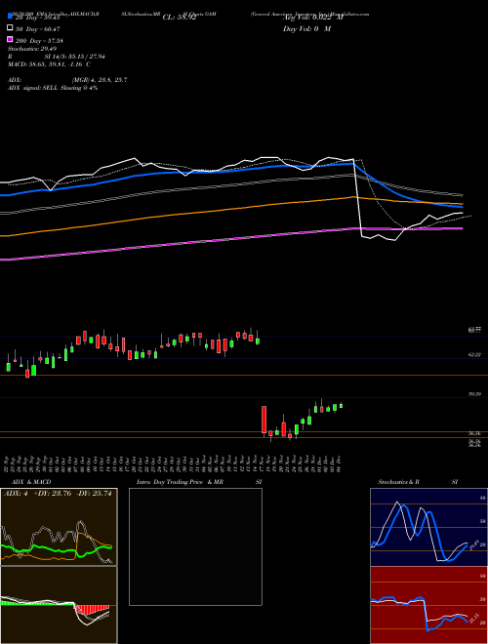The image size is (488, 644).
Task: Click the 'Stochastics: 29.49' reading
Action: pyautogui.click(x=32, y=49)
